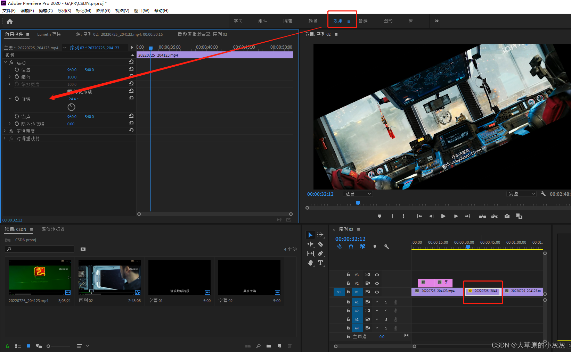
Task: Switch to Lumetri Scopes tab
Action: 49,34
